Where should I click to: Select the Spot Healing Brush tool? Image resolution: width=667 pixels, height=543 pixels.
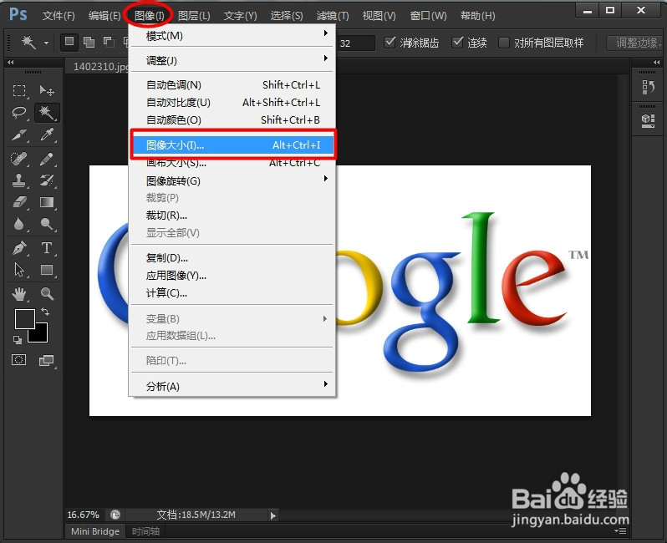point(19,159)
